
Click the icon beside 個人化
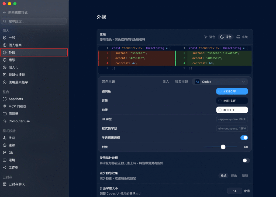[x=5, y=67]
